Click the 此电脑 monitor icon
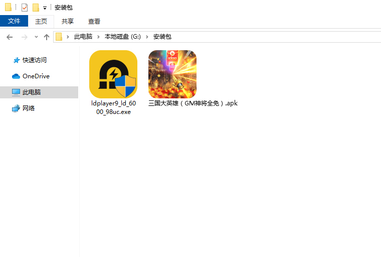 tap(16, 92)
